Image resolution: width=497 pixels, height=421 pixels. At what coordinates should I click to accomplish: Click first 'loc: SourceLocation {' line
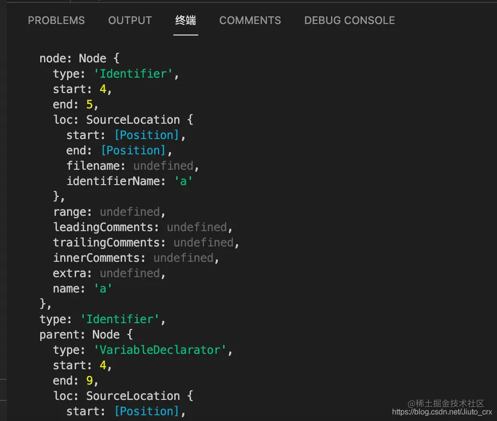coord(123,120)
